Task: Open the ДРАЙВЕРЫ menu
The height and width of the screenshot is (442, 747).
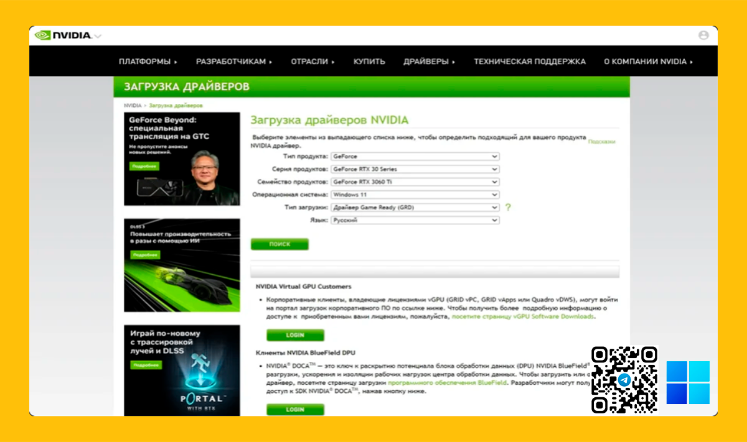Action: click(x=429, y=62)
